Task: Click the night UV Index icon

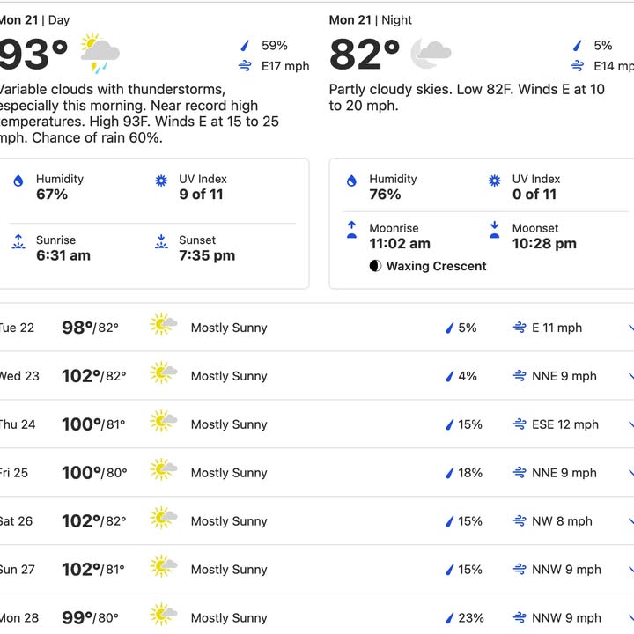Action: click(x=495, y=181)
